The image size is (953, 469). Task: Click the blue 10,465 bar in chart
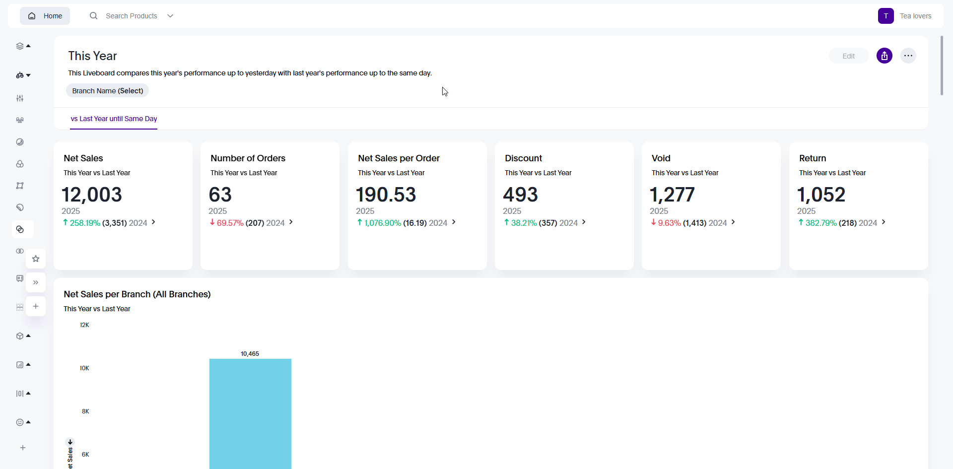coord(250,413)
